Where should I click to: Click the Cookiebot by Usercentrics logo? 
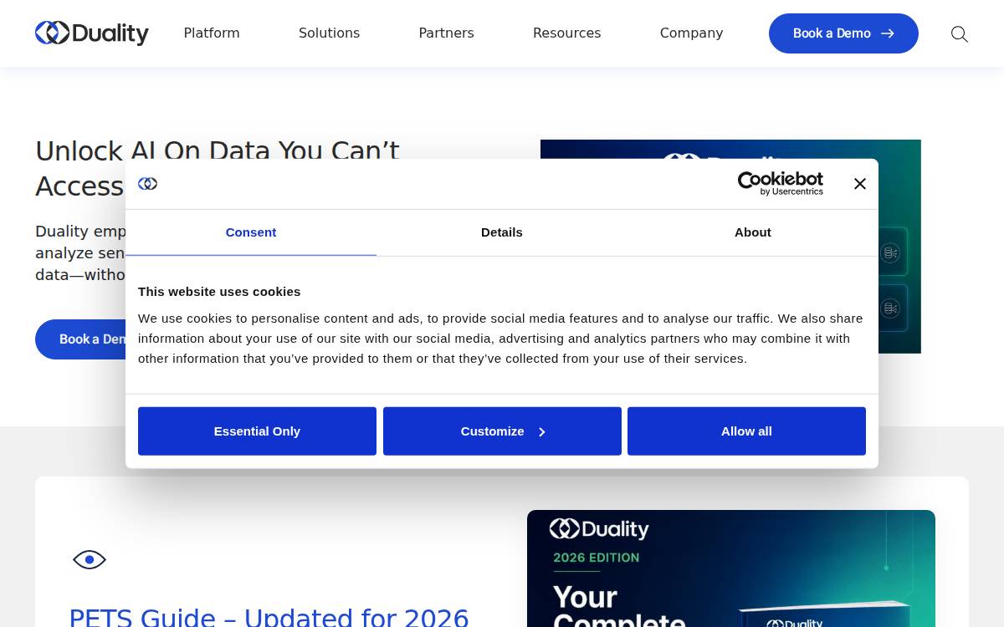pos(780,184)
